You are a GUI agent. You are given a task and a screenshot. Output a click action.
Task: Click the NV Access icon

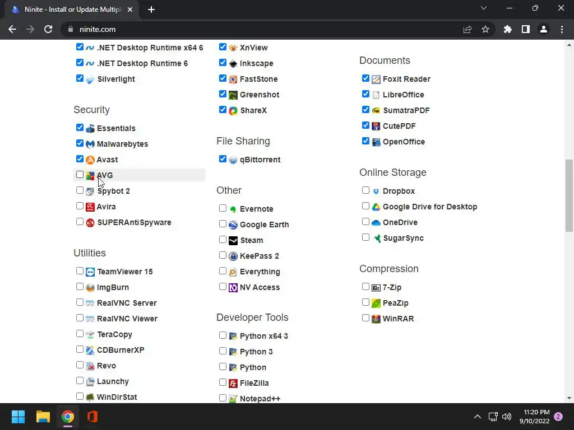[x=233, y=288]
